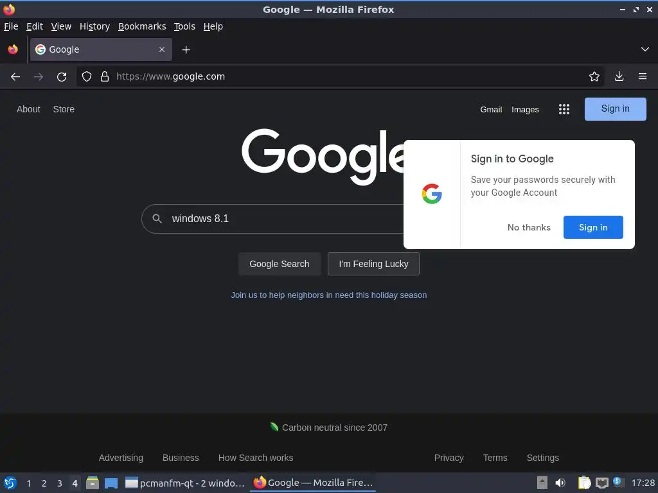Reload the current page

[62, 77]
